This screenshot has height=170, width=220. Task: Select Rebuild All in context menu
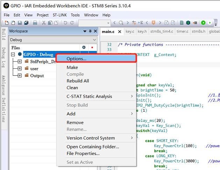point(78,81)
